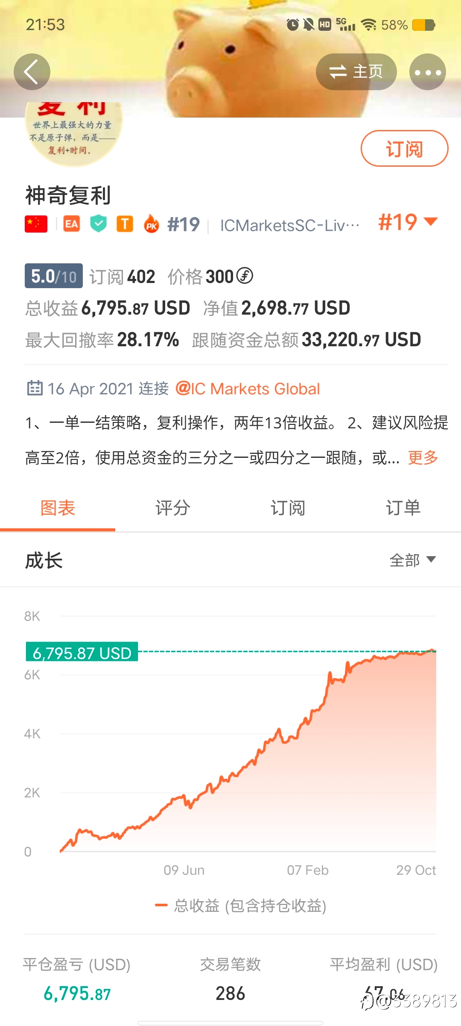This screenshot has width=461, height=1026.
Task: Tap the 主页 home switch button
Action: coord(356,72)
